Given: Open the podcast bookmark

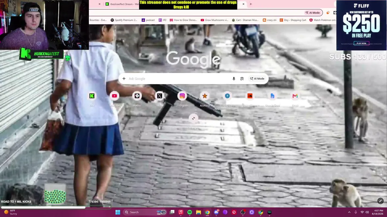Looking at the screenshot, I should pos(148,20).
